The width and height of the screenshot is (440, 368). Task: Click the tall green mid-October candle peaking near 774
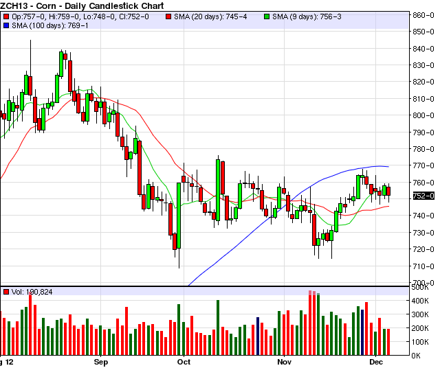[x=218, y=190]
